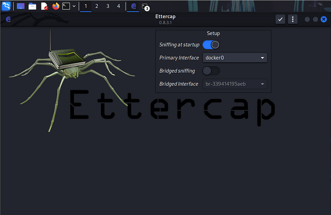Click the Sniffing at startup label
This screenshot has height=215, width=331.
tap(179, 45)
